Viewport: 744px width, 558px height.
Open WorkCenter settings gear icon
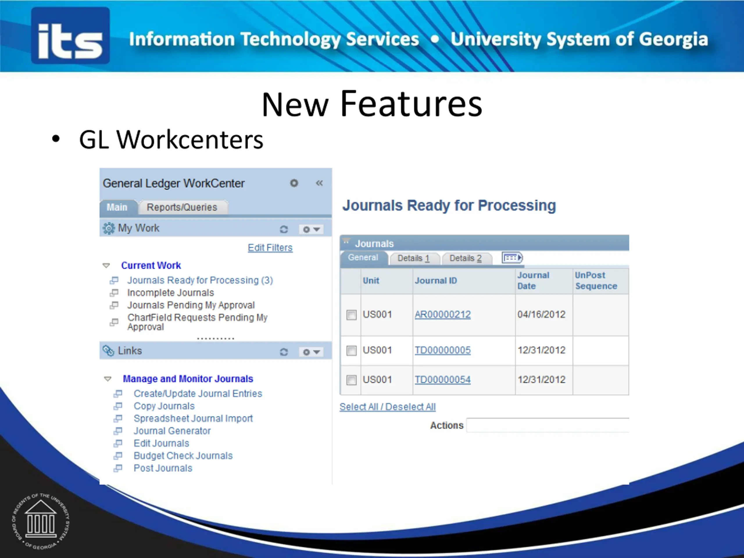(294, 183)
